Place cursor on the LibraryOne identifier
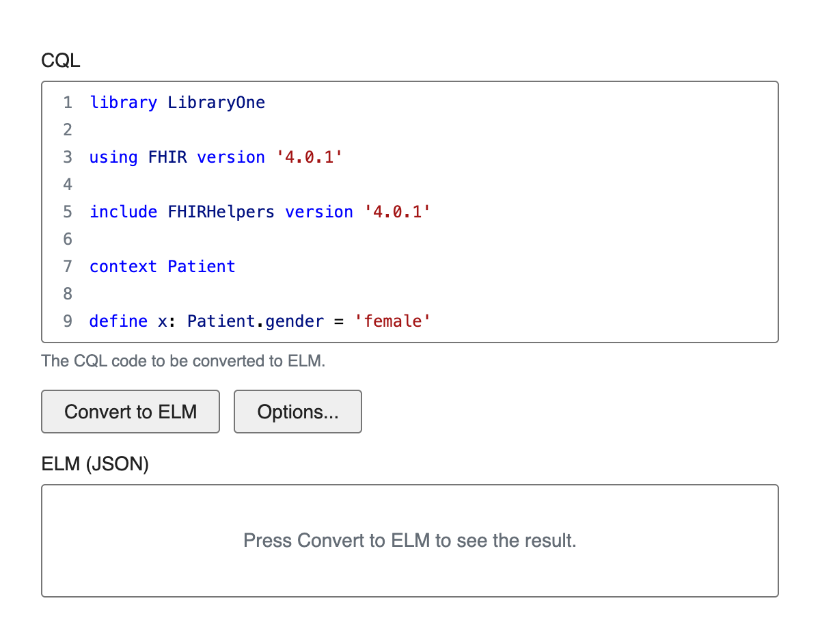Image resolution: width=820 pixels, height=644 pixels. (x=217, y=103)
